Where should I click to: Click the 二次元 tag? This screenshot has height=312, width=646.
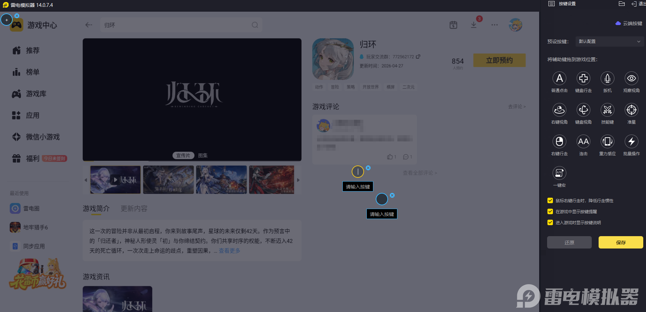408,87
